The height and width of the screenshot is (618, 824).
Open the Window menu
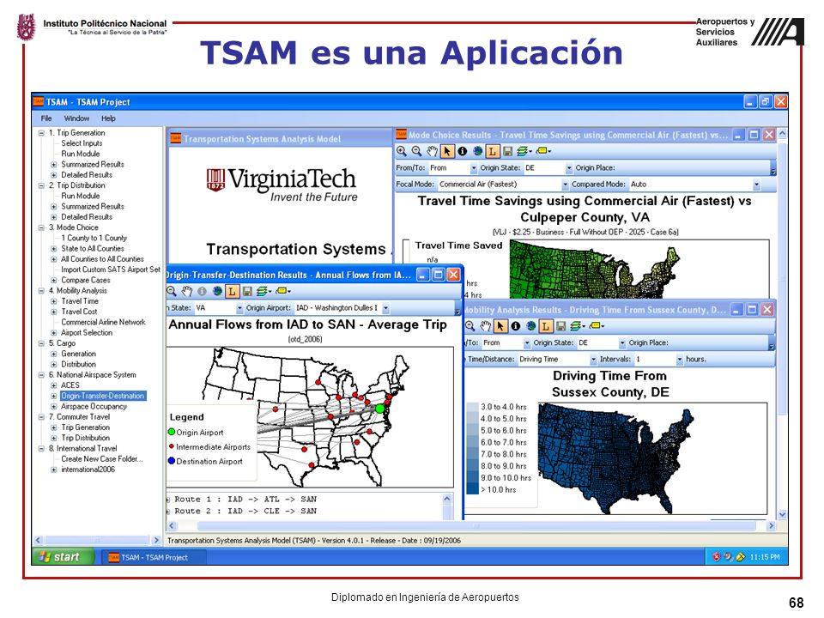tap(76, 118)
